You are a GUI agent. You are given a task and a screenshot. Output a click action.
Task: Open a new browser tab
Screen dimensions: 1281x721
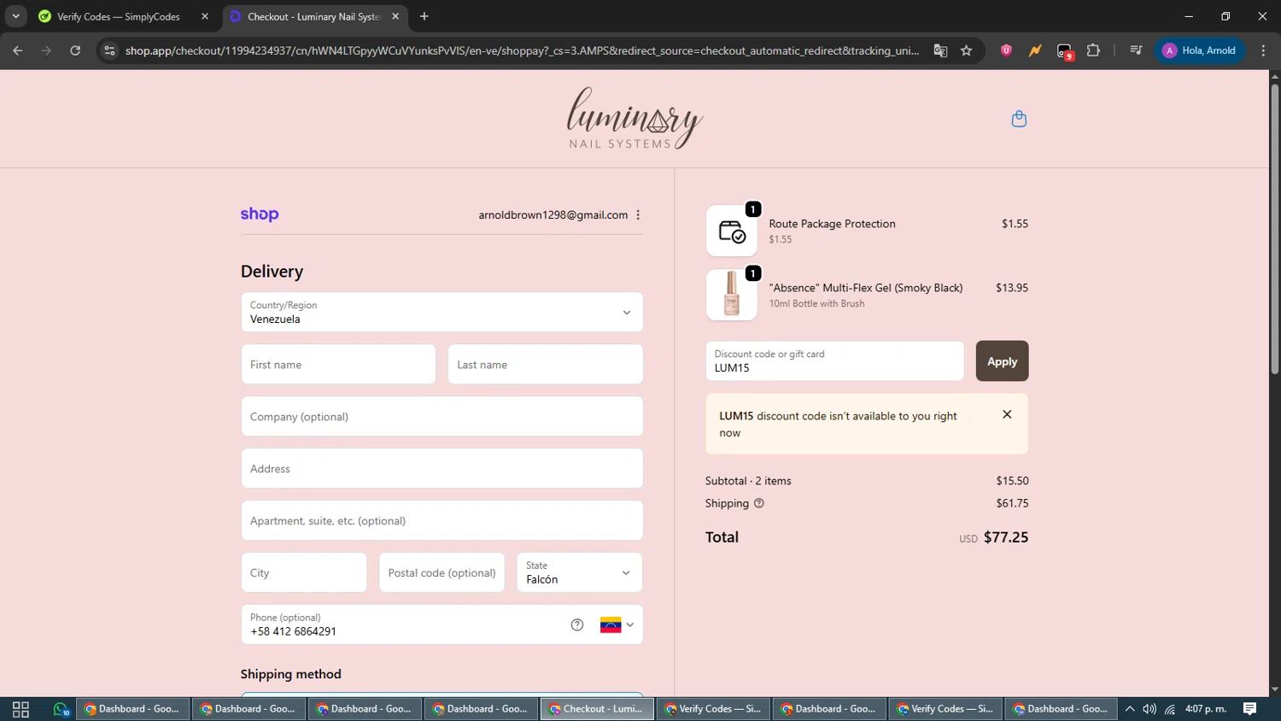pos(424,16)
